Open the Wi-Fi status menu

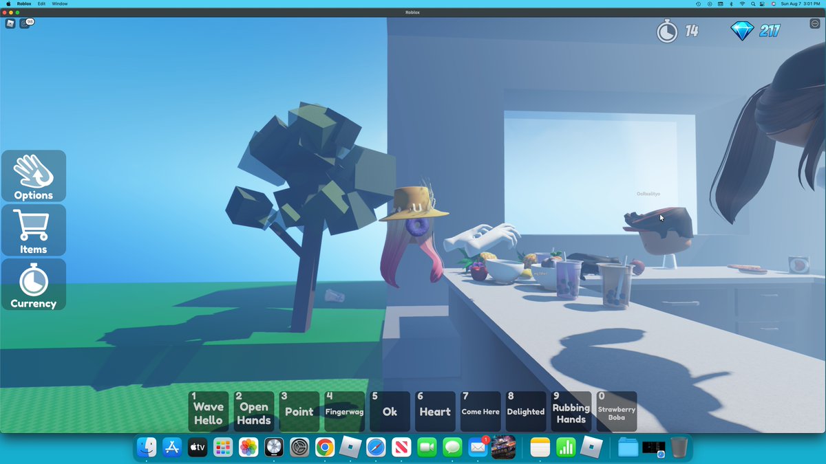(x=742, y=3)
